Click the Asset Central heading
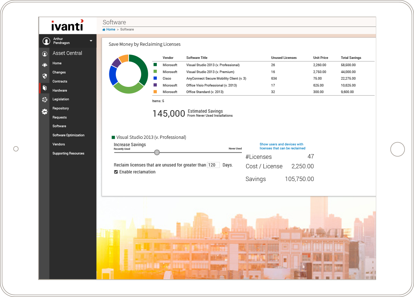 67,53
